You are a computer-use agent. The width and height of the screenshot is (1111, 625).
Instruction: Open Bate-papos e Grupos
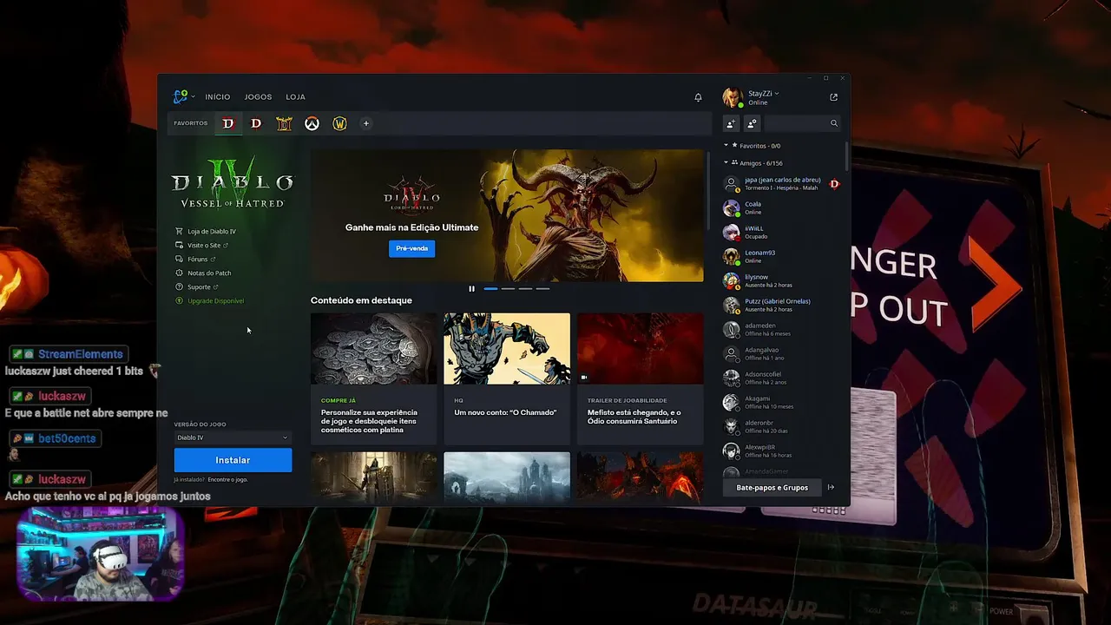coord(772,488)
